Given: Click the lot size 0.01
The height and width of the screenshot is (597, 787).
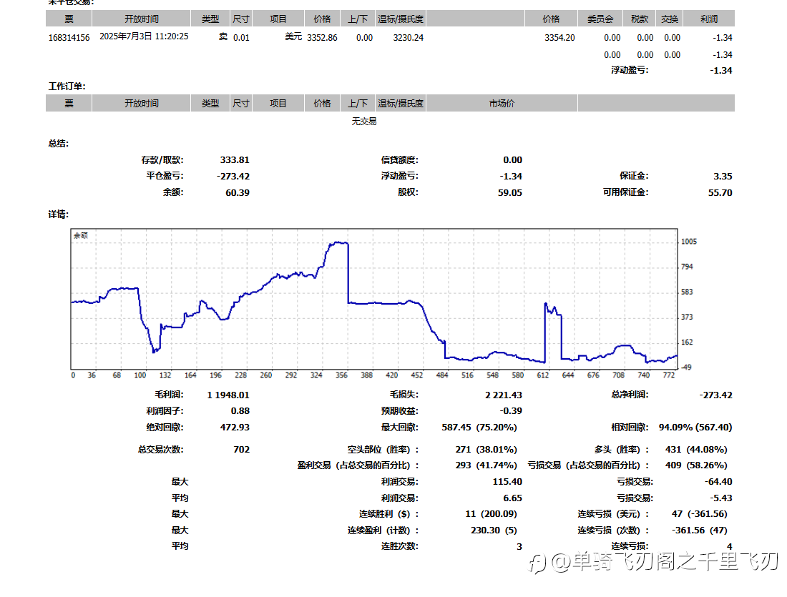Looking at the screenshot, I should 241,38.
